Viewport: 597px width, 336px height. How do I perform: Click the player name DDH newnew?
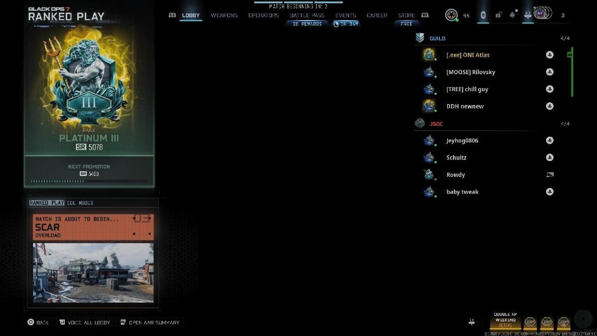pos(465,106)
